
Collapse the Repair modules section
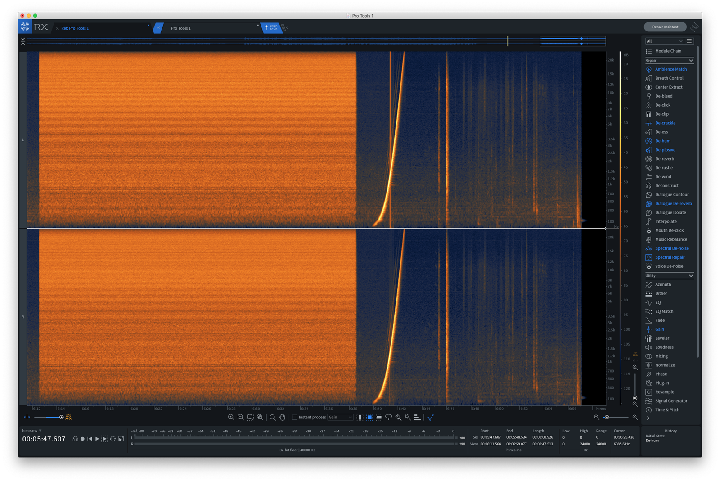click(691, 60)
